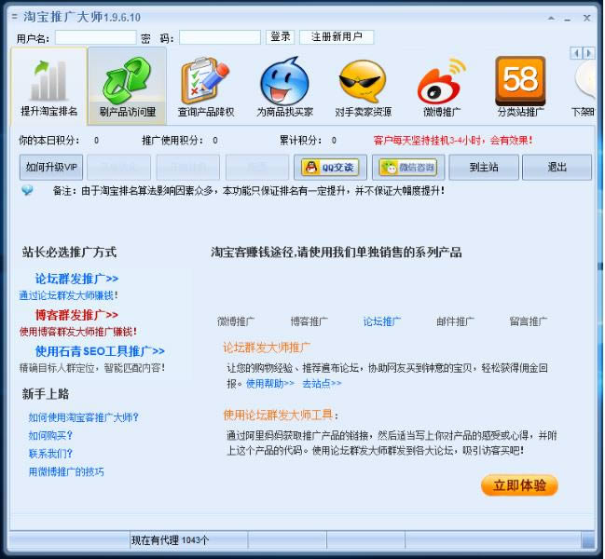
Task: Click the 累计积分 label
Action: (300, 141)
